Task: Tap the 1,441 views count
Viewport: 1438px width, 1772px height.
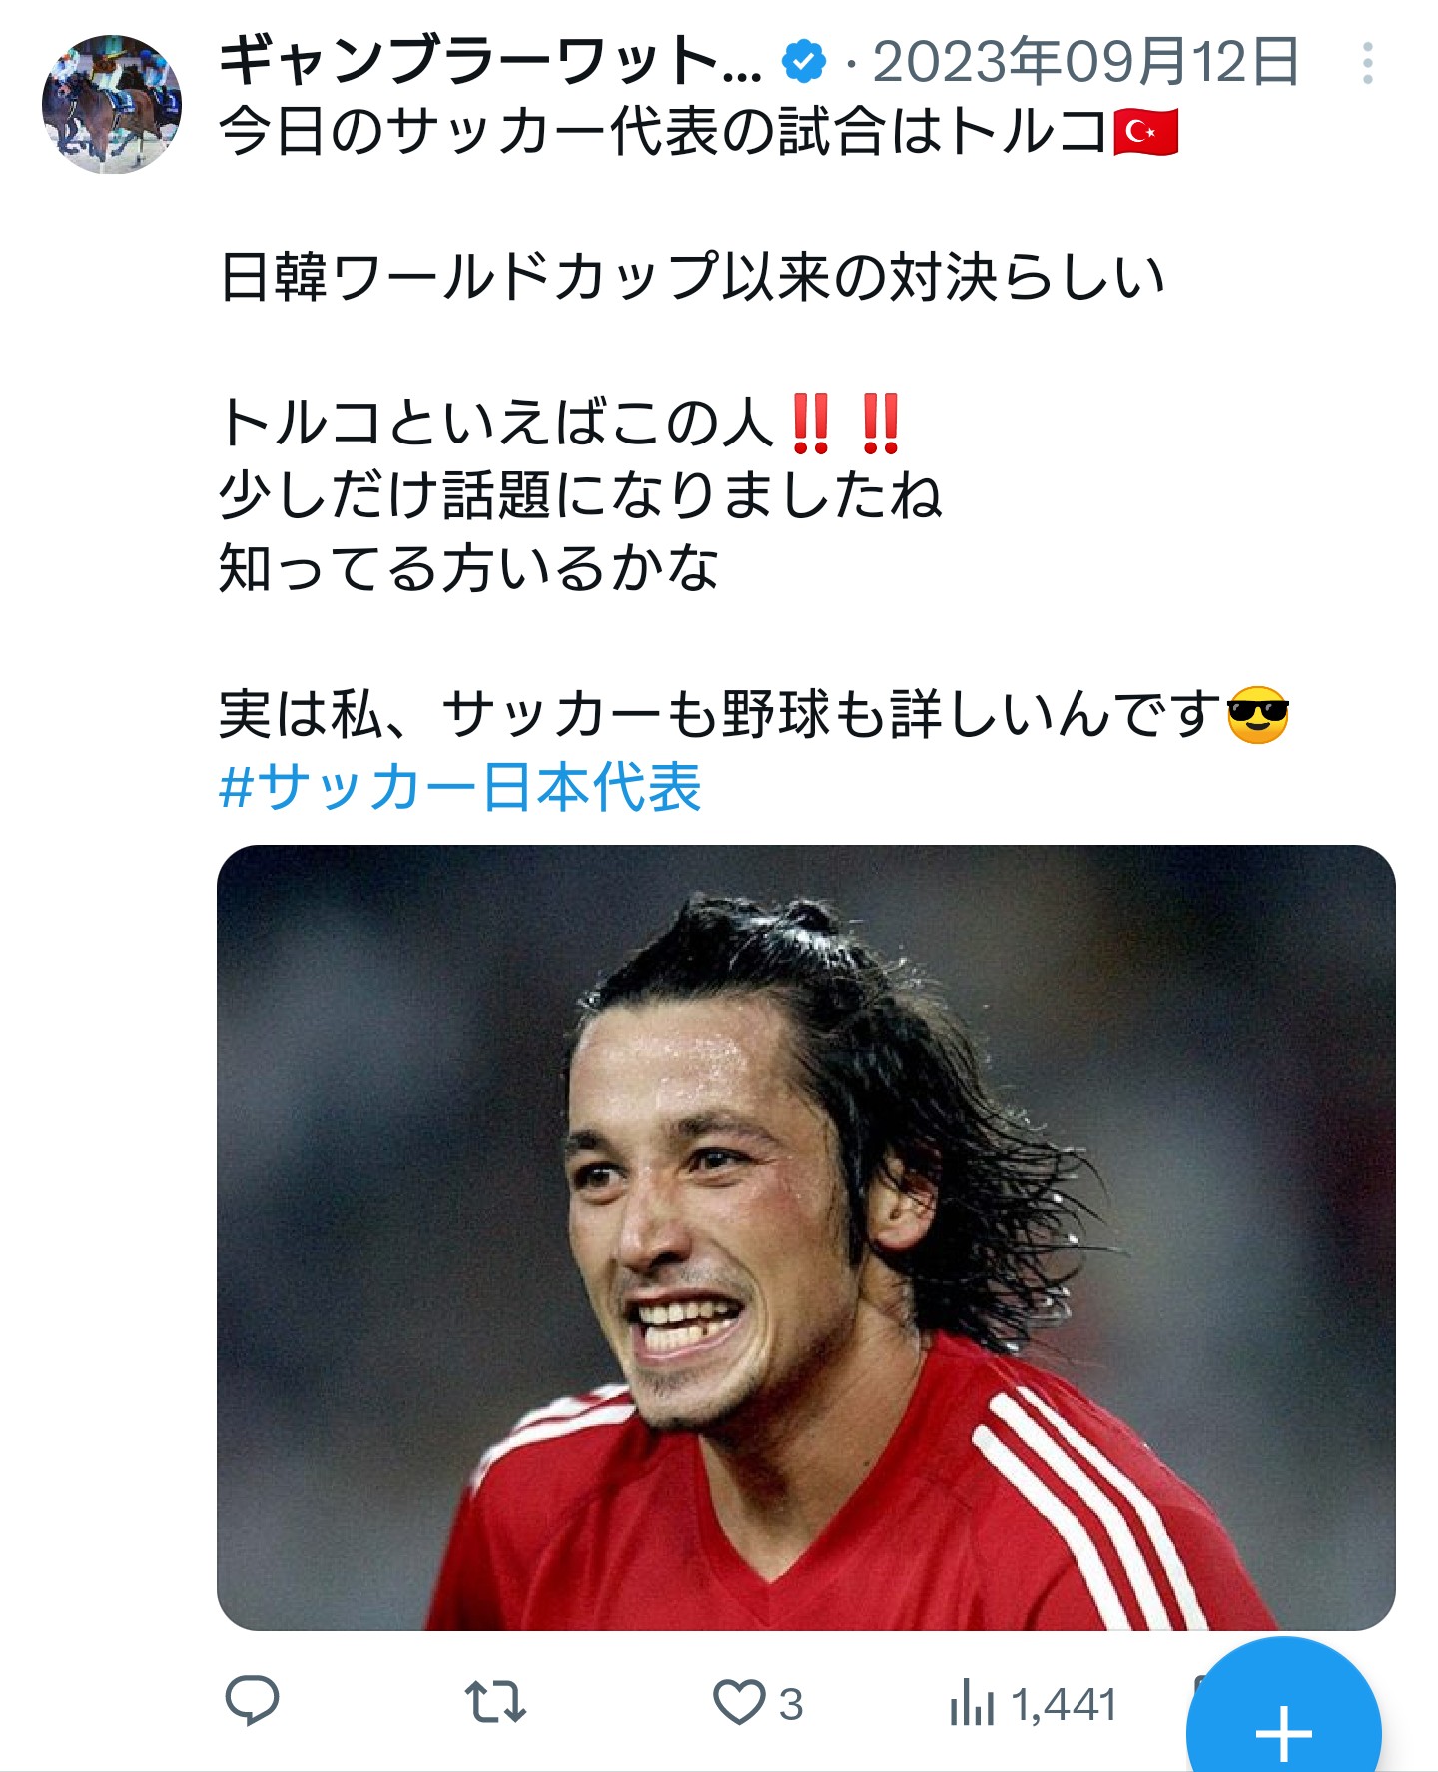Action: click(1064, 1704)
